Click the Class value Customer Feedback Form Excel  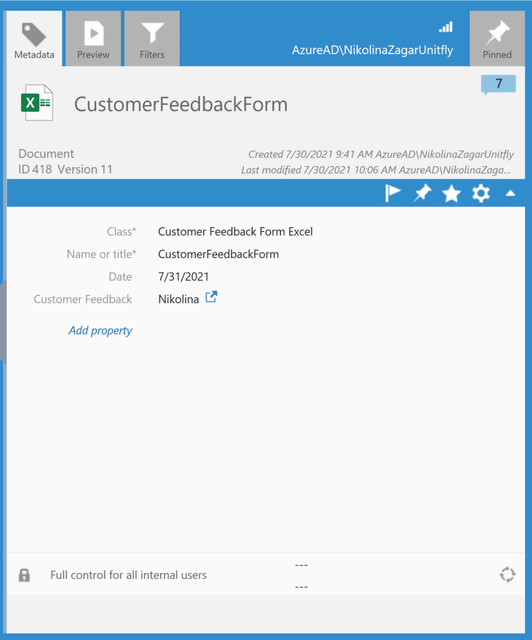tap(235, 231)
